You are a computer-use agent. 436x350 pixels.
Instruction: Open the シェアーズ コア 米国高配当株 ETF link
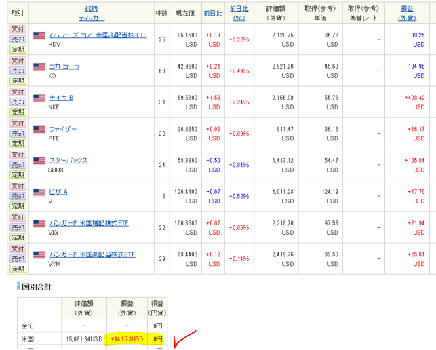pos(98,35)
